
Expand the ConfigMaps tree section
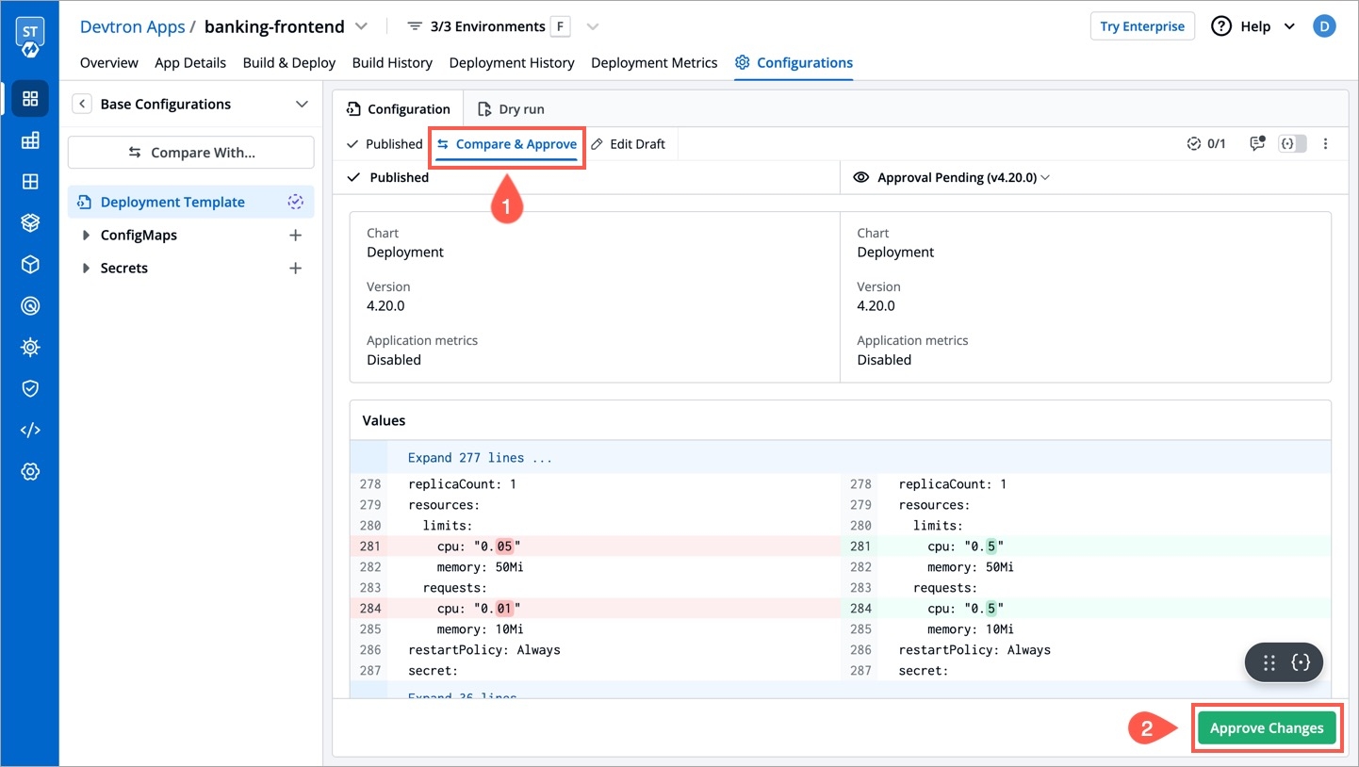pos(86,236)
